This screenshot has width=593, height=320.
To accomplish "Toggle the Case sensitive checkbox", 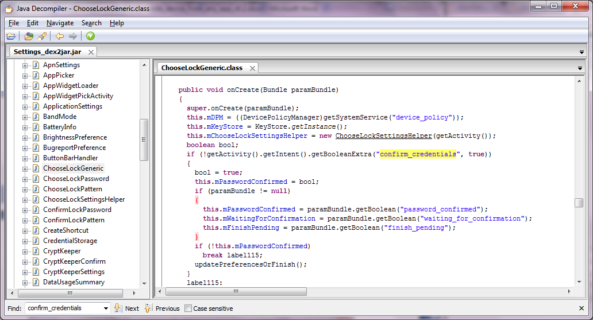I will [x=188, y=309].
